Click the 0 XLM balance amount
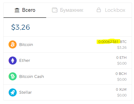This screenshot has width=134, height=104. (121, 89)
